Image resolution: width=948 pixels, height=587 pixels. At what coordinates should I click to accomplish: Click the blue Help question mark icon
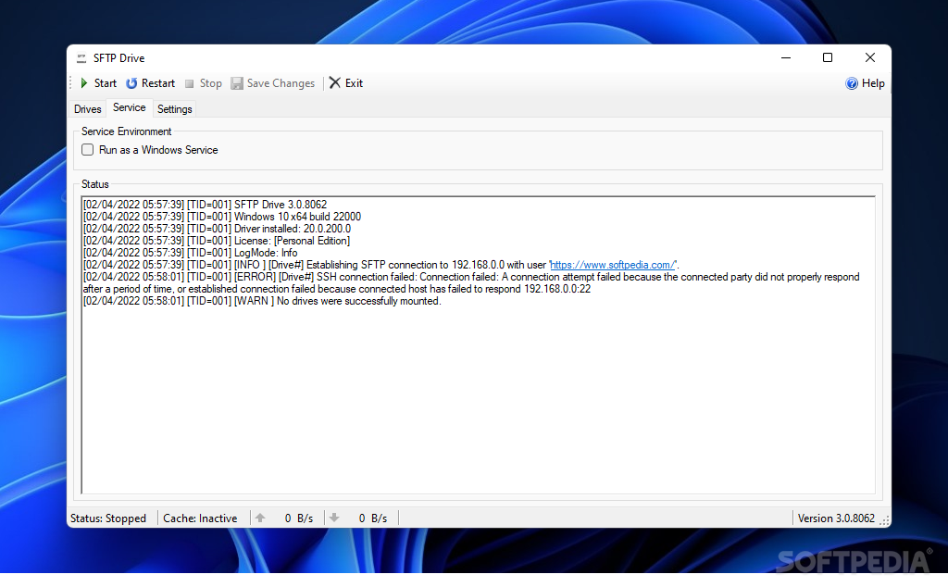click(x=852, y=83)
